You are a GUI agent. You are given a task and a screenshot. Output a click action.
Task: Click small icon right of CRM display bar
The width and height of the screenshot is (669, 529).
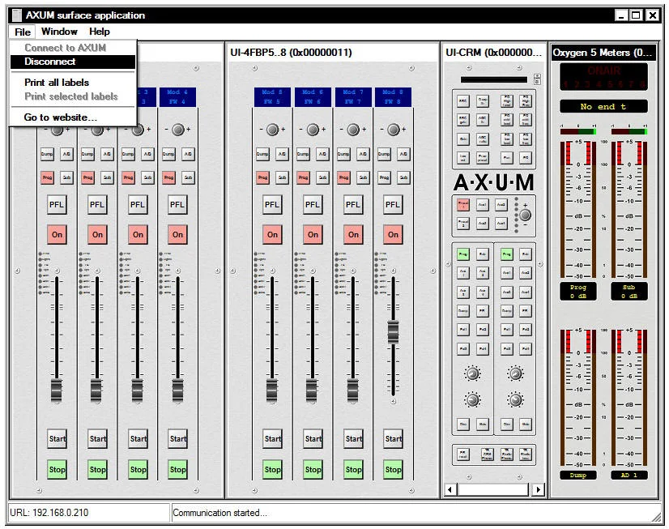(537, 79)
